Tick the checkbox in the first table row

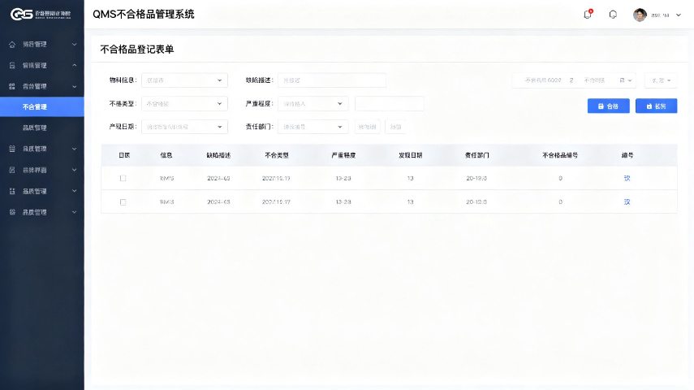[123, 178]
